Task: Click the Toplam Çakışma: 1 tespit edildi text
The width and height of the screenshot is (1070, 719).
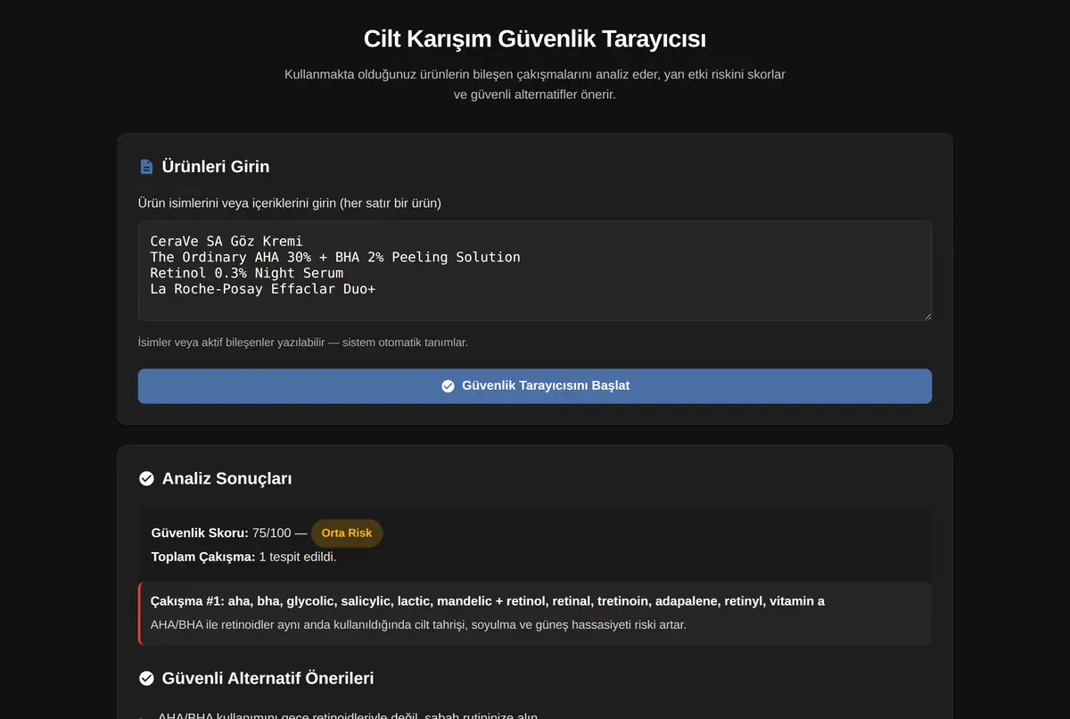Action: point(244,557)
